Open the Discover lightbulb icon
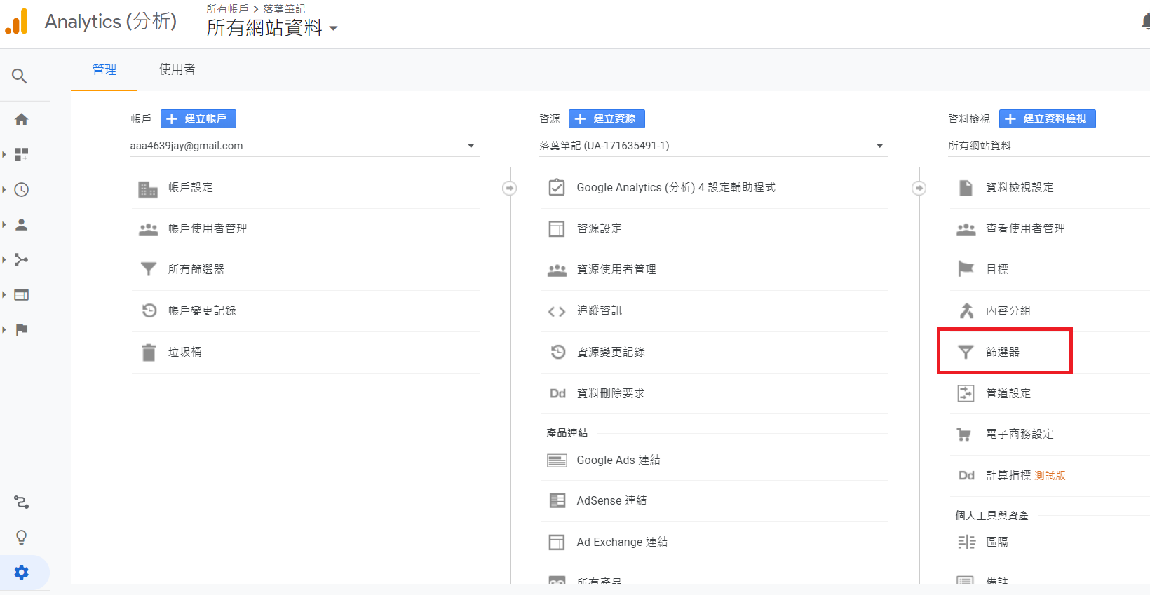Image resolution: width=1150 pixels, height=595 pixels. point(21,538)
